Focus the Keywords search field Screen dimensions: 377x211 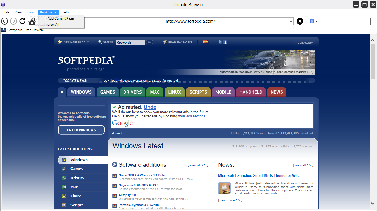click(x=130, y=42)
